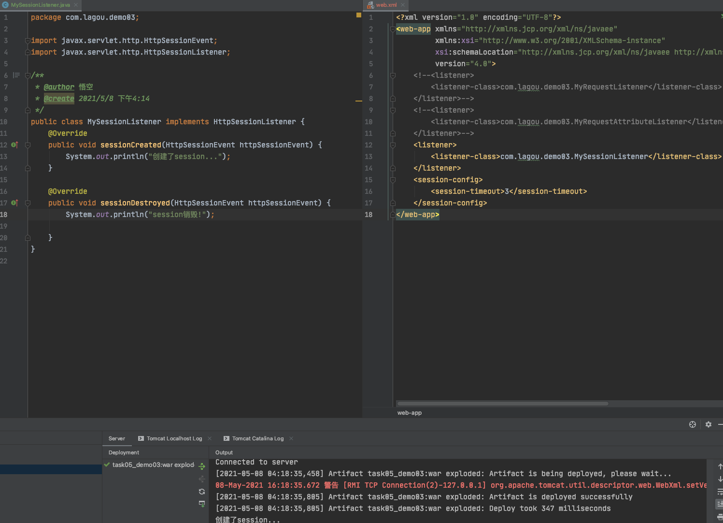The width and height of the screenshot is (723, 523).
Task: Click the Open deployed artifact in browser icon
Action: (202, 504)
